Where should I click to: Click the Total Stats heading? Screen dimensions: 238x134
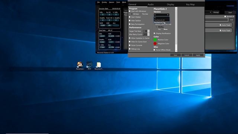[x=102, y=31]
